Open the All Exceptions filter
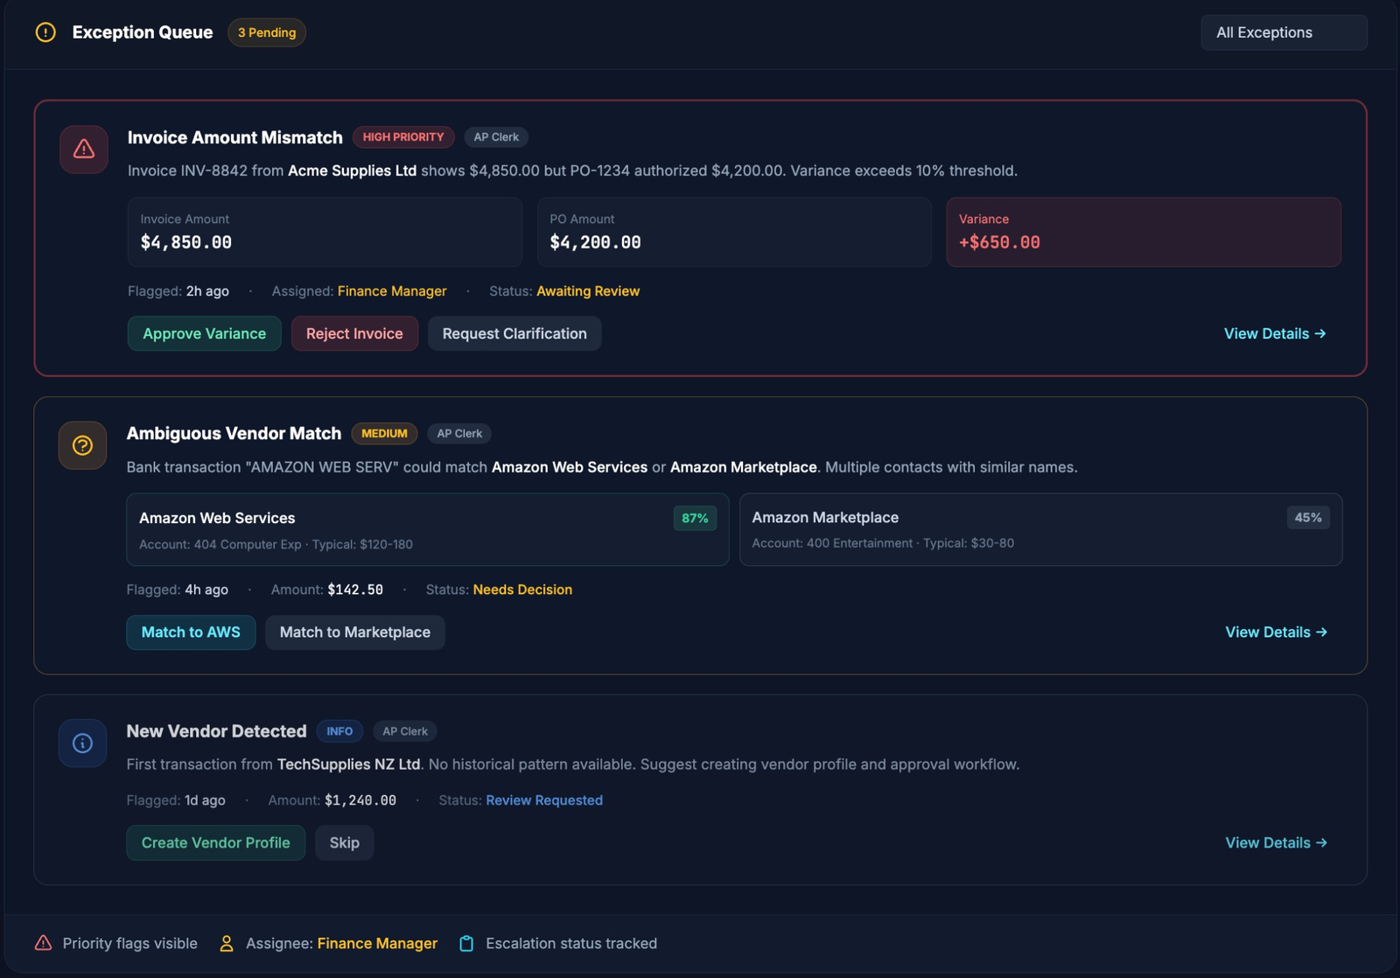 click(x=1283, y=32)
